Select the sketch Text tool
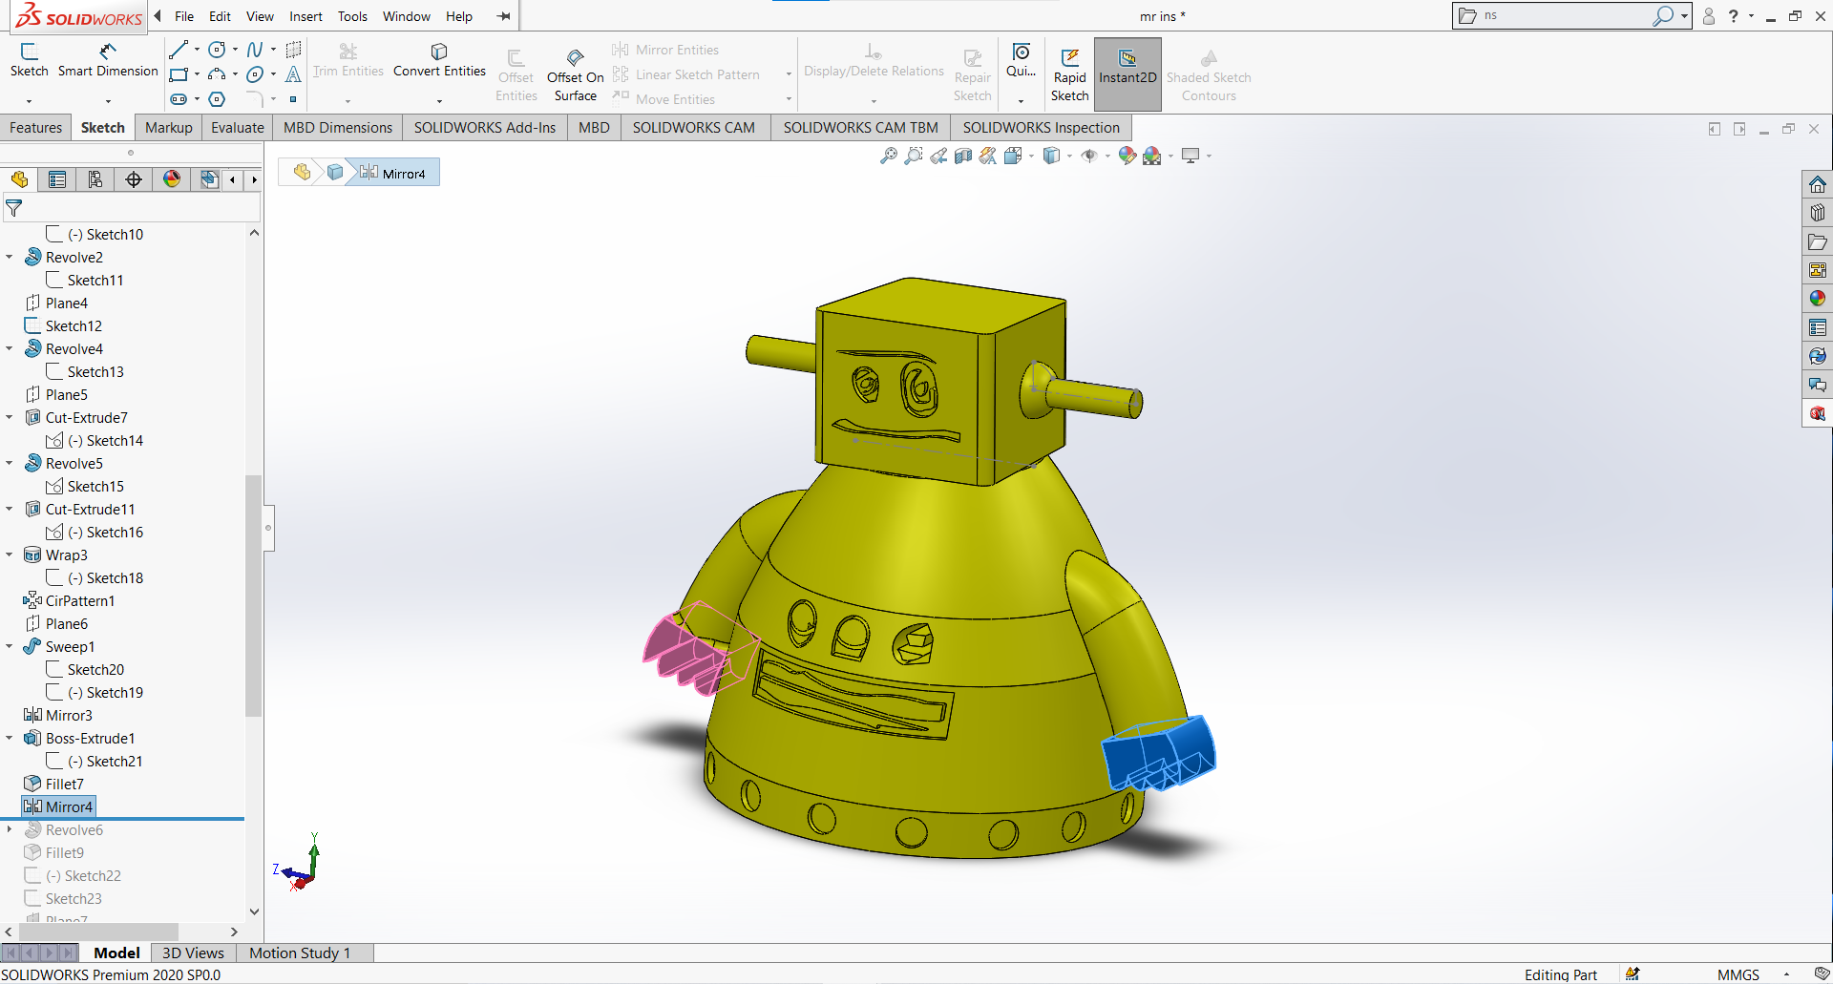This screenshot has height=984, width=1833. [293, 74]
